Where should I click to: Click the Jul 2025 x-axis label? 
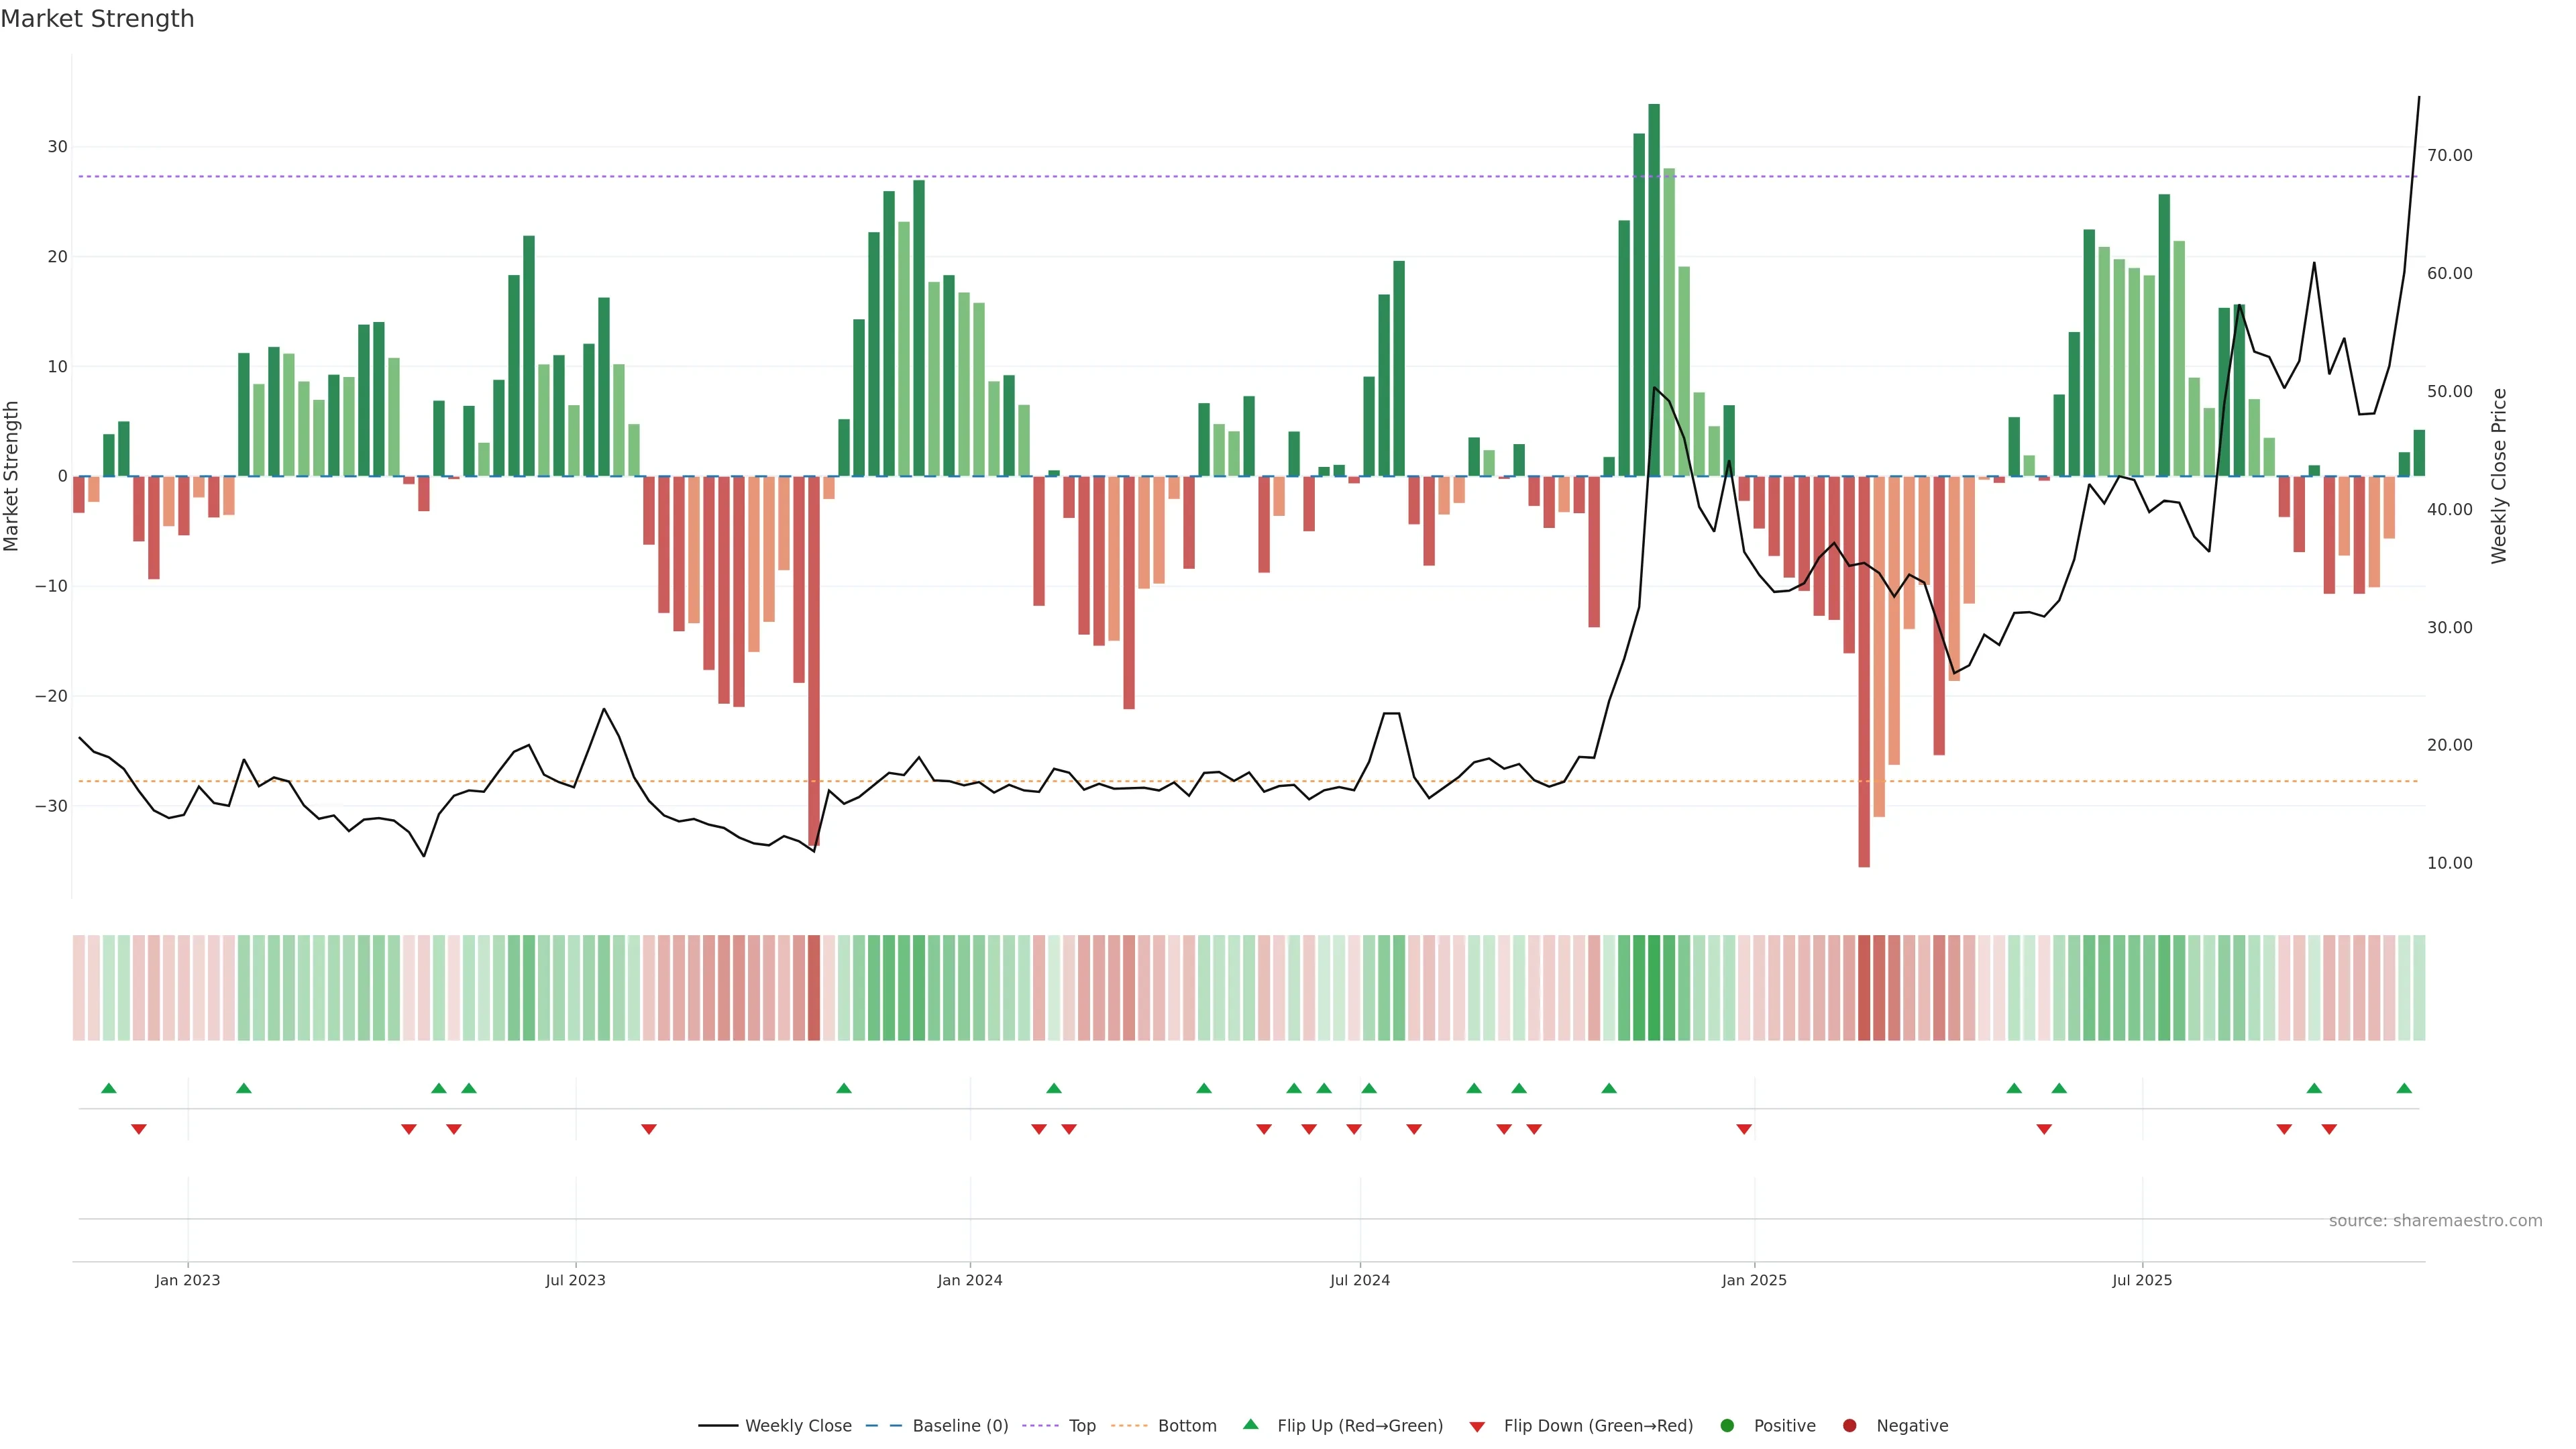2142,1280
